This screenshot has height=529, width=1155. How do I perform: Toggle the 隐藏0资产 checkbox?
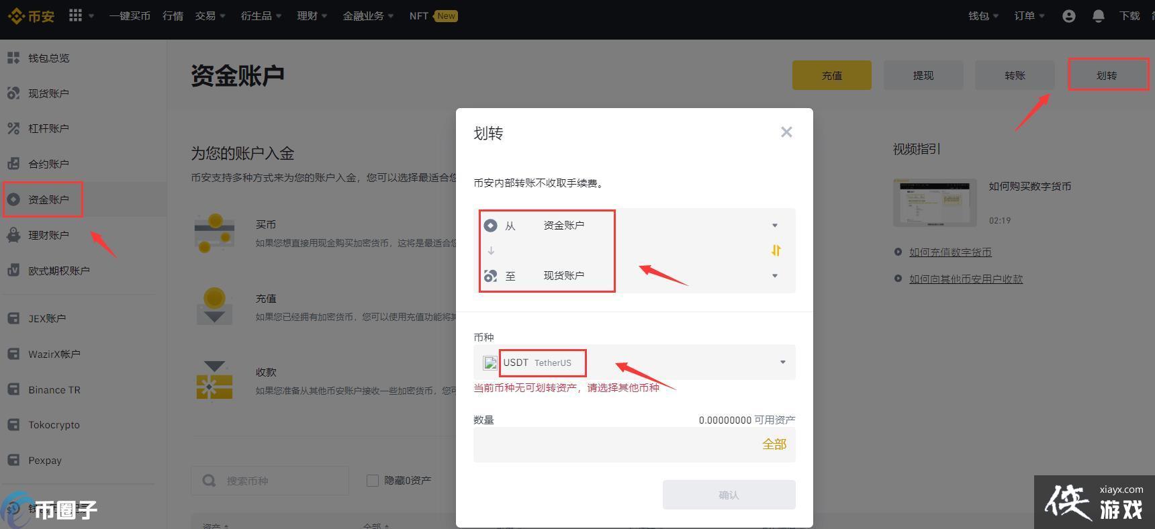pos(373,481)
